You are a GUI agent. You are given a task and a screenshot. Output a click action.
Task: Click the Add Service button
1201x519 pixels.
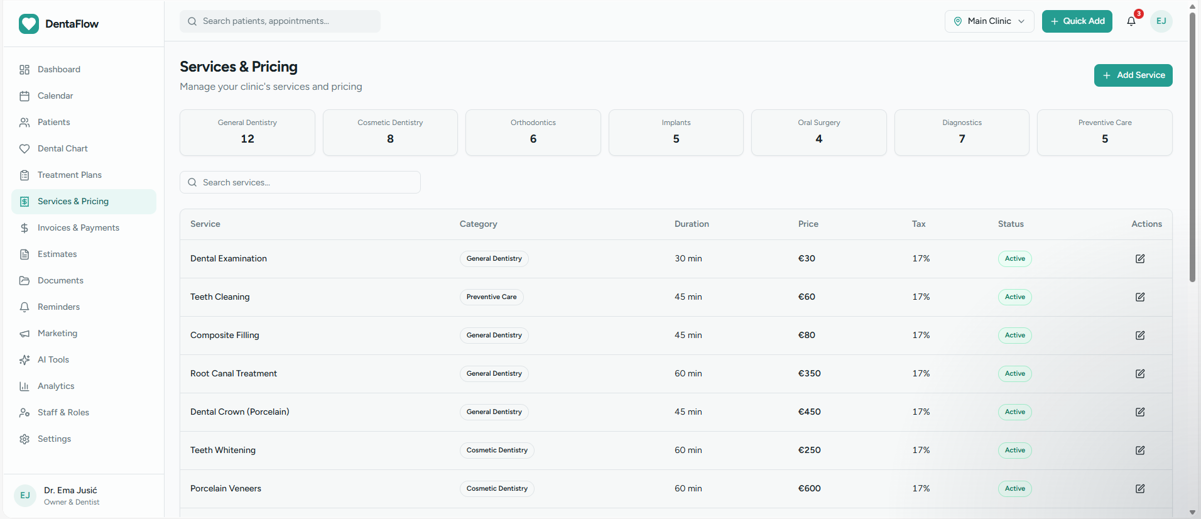1133,75
